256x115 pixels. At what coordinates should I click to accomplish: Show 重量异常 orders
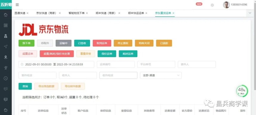coord(86,54)
